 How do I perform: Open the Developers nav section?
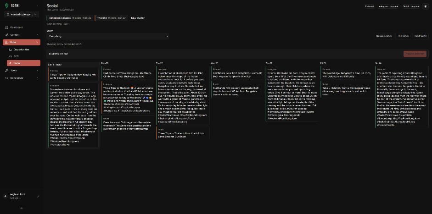tap(22, 78)
